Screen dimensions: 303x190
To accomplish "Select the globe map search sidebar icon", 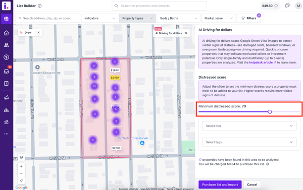I will click(x=6, y=19).
